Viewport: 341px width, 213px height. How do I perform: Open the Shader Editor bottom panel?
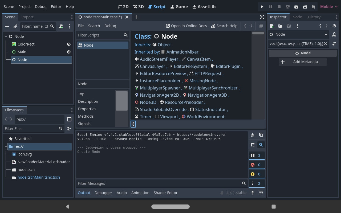click(165, 193)
